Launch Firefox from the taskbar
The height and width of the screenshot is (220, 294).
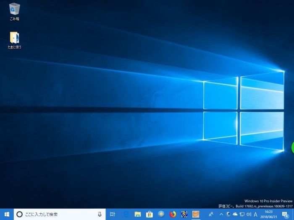173,214
